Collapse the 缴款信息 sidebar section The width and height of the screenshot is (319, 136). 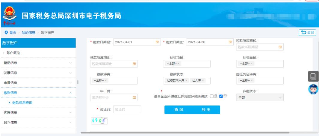(70, 93)
